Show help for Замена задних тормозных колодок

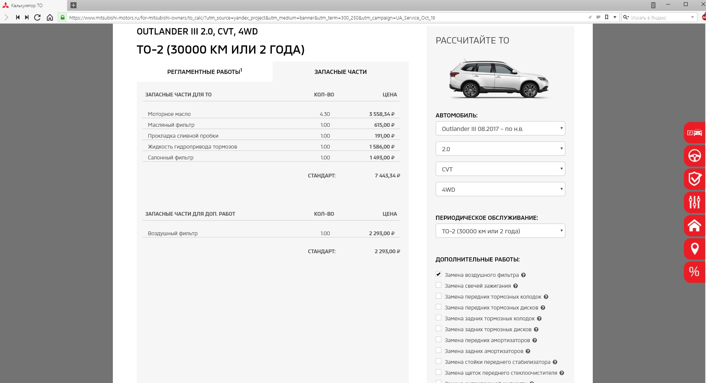click(539, 318)
